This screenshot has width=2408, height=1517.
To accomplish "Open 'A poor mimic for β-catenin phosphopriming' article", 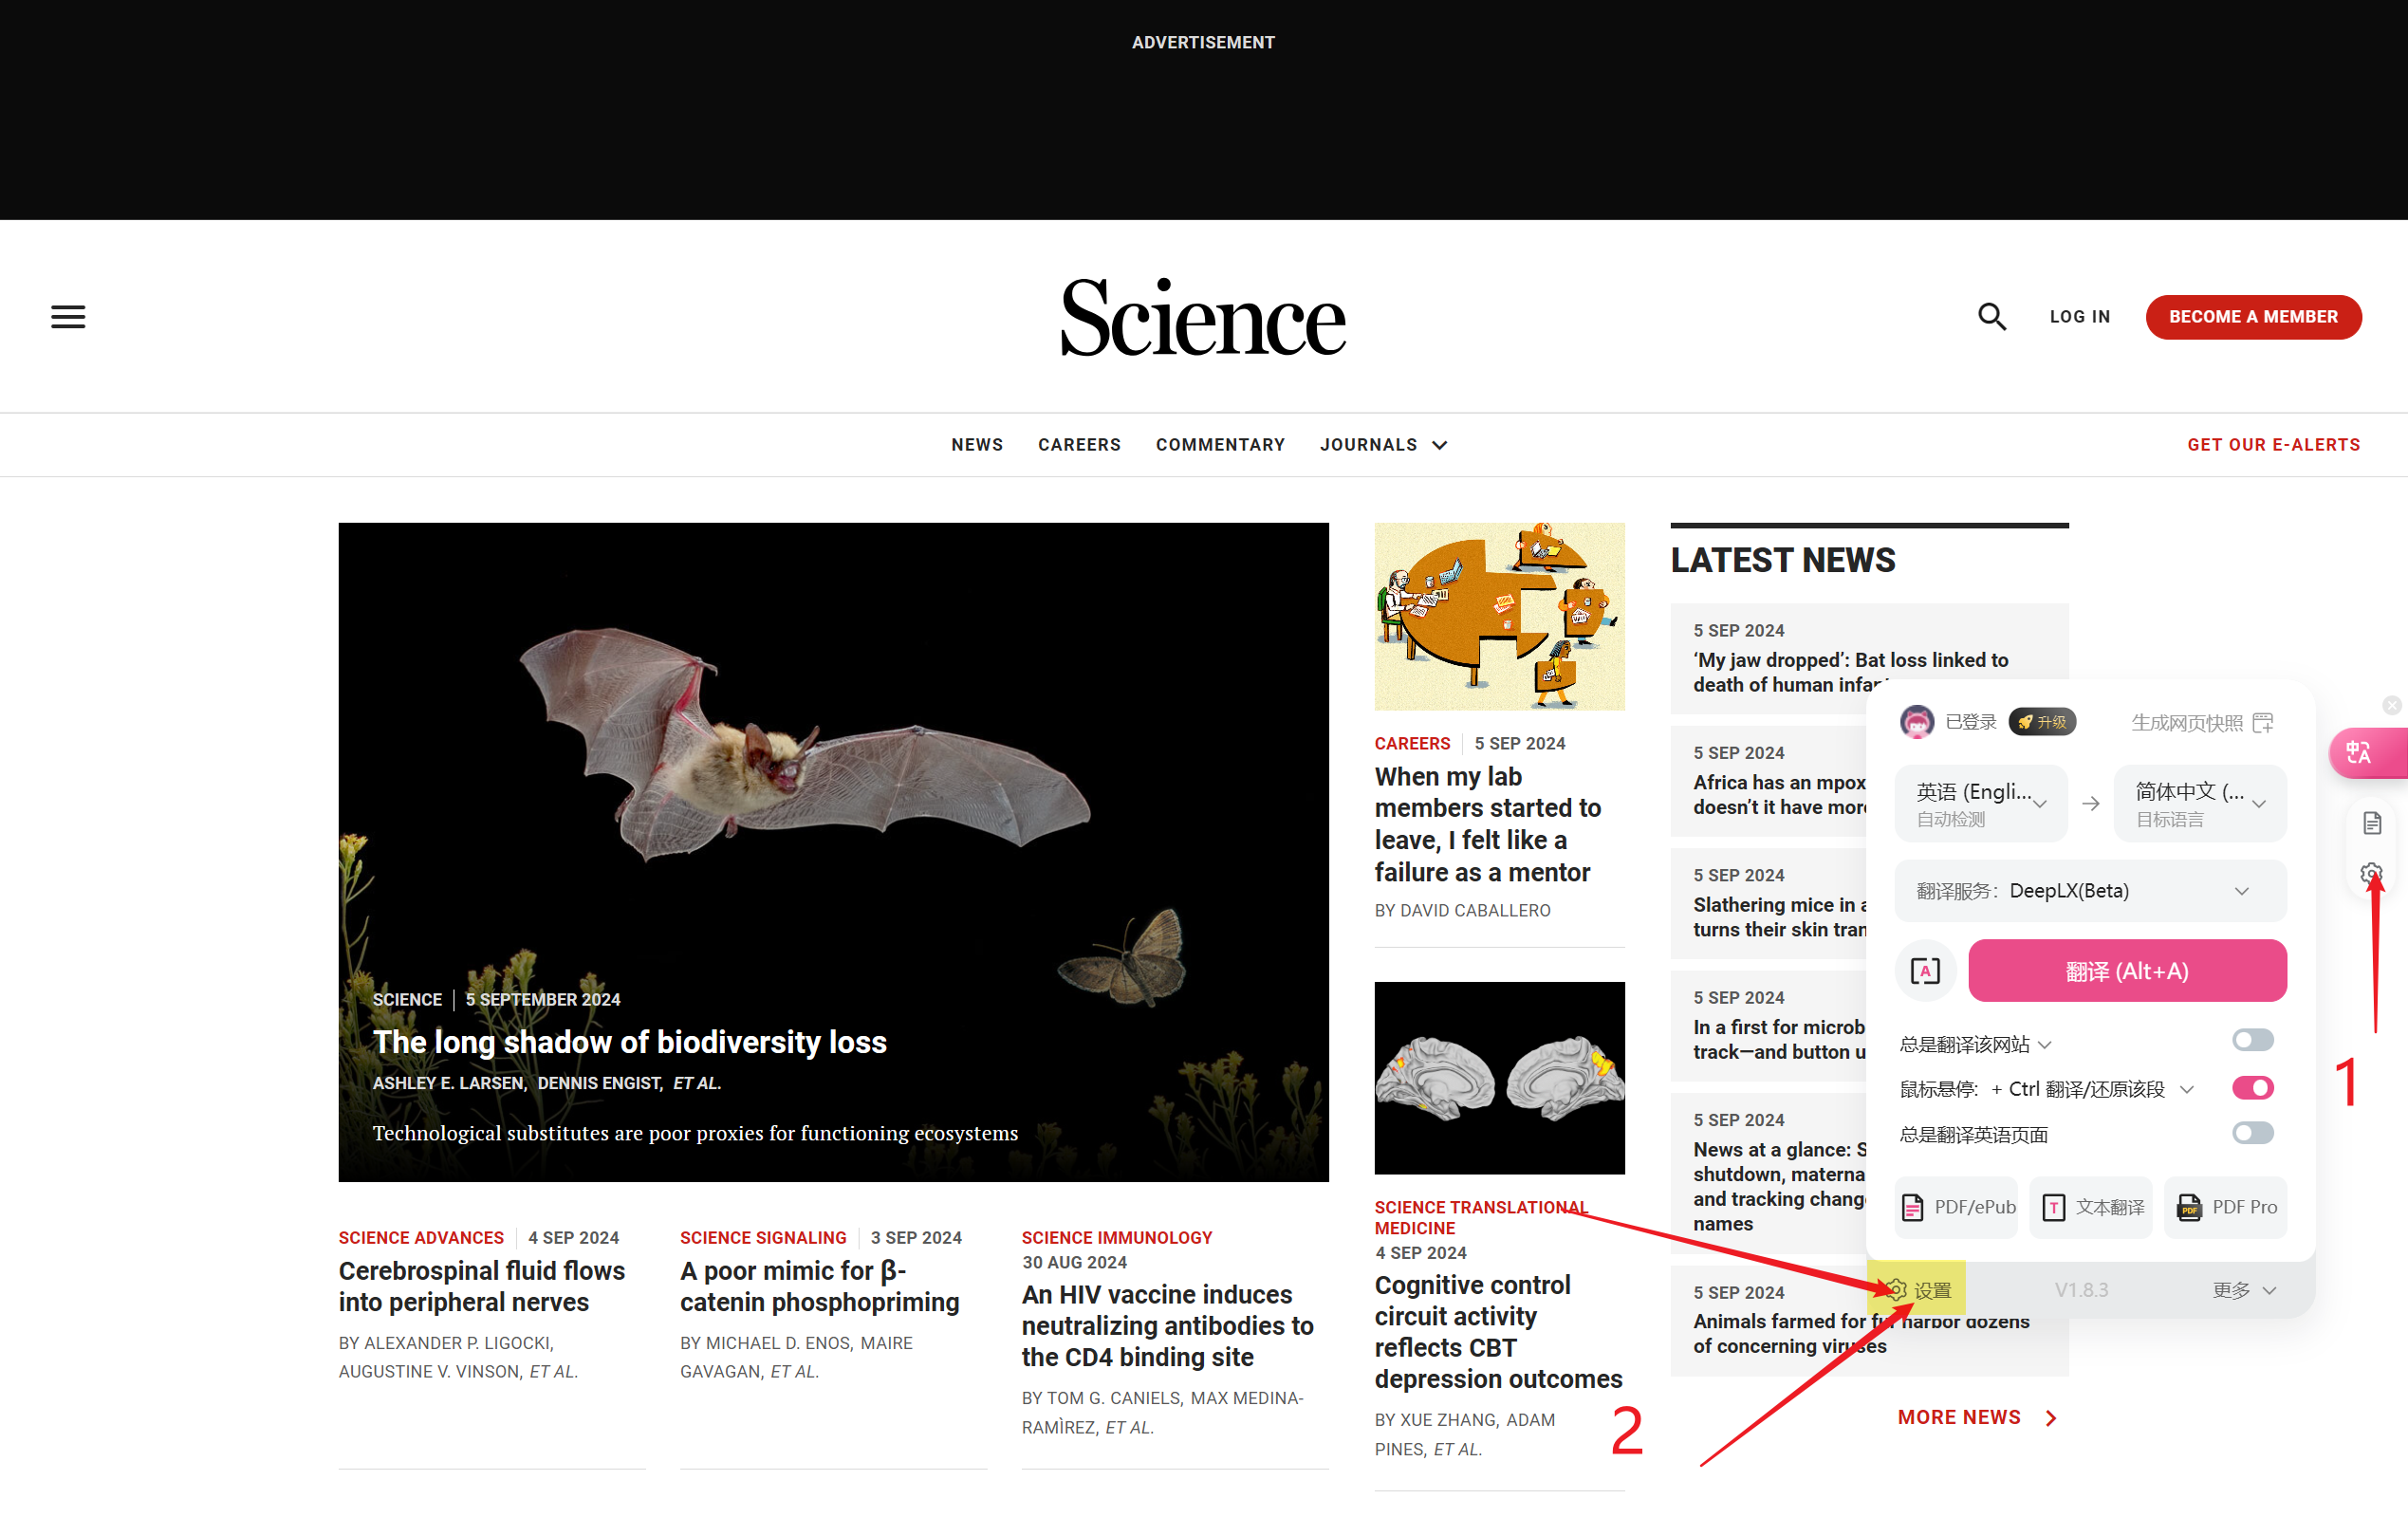I will 819,1286.
